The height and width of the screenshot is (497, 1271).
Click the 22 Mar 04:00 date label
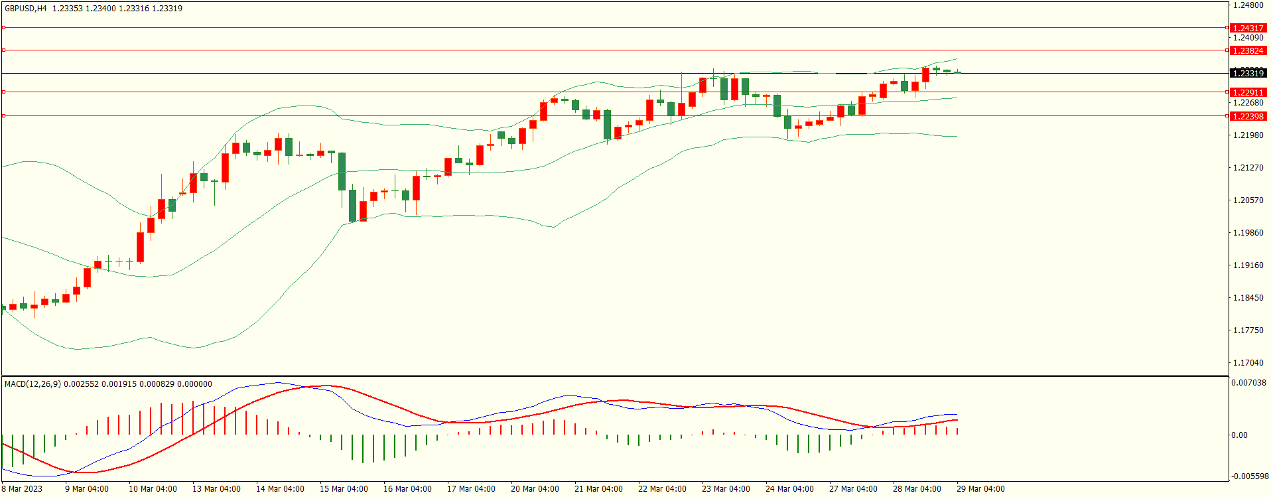[662, 489]
